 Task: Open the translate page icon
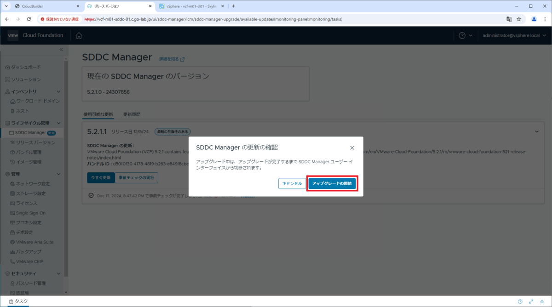509,19
